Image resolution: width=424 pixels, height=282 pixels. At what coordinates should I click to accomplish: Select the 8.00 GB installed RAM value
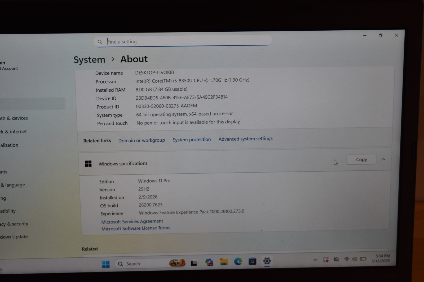(x=161, y=89)
